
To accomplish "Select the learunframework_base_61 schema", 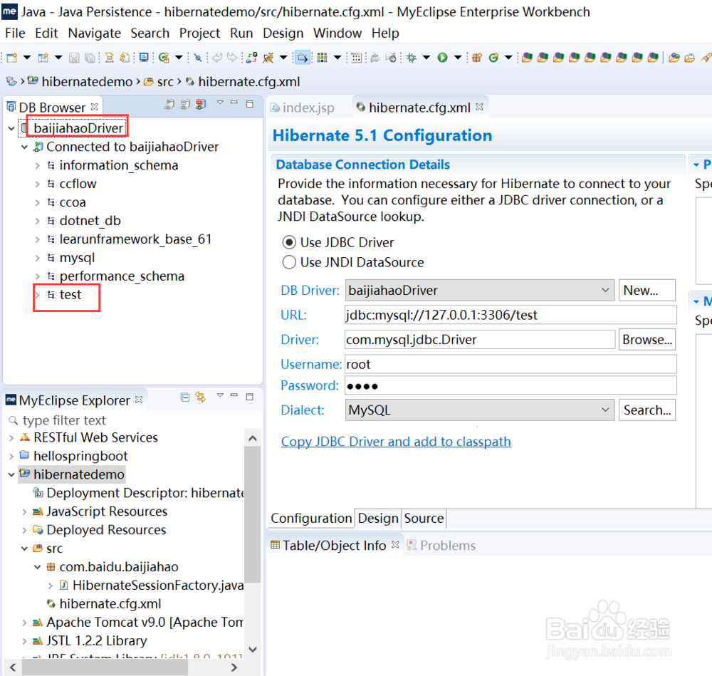I will 135,239.
